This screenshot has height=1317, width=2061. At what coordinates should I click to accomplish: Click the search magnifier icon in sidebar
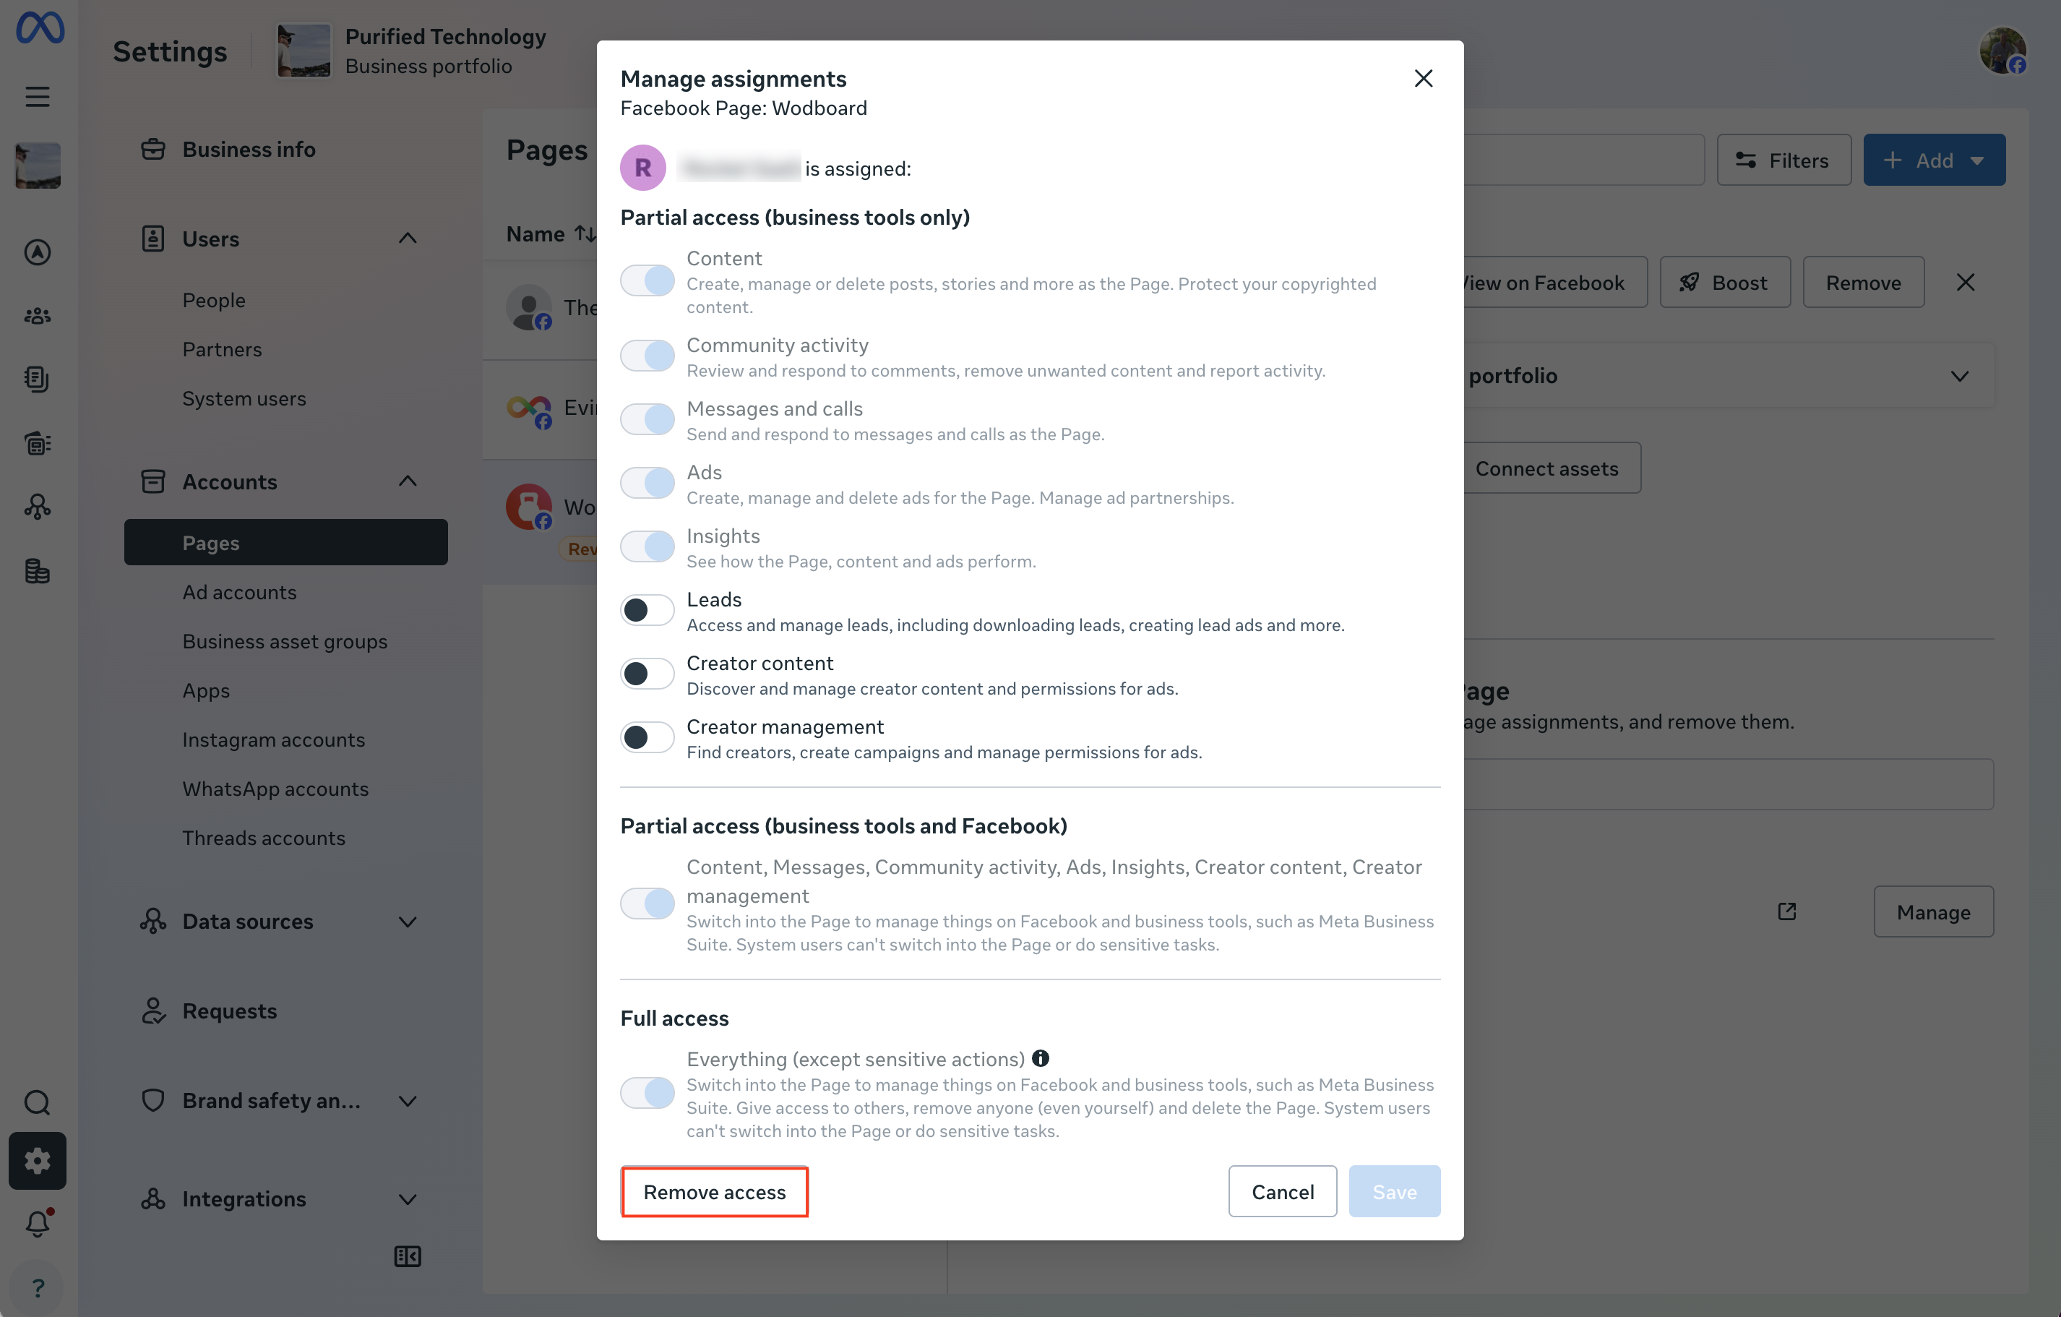[x=38, y=1101]
